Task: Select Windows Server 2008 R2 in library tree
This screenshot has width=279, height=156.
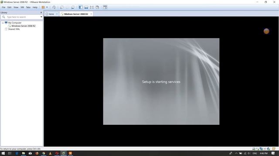Action: tap(23, 26)
